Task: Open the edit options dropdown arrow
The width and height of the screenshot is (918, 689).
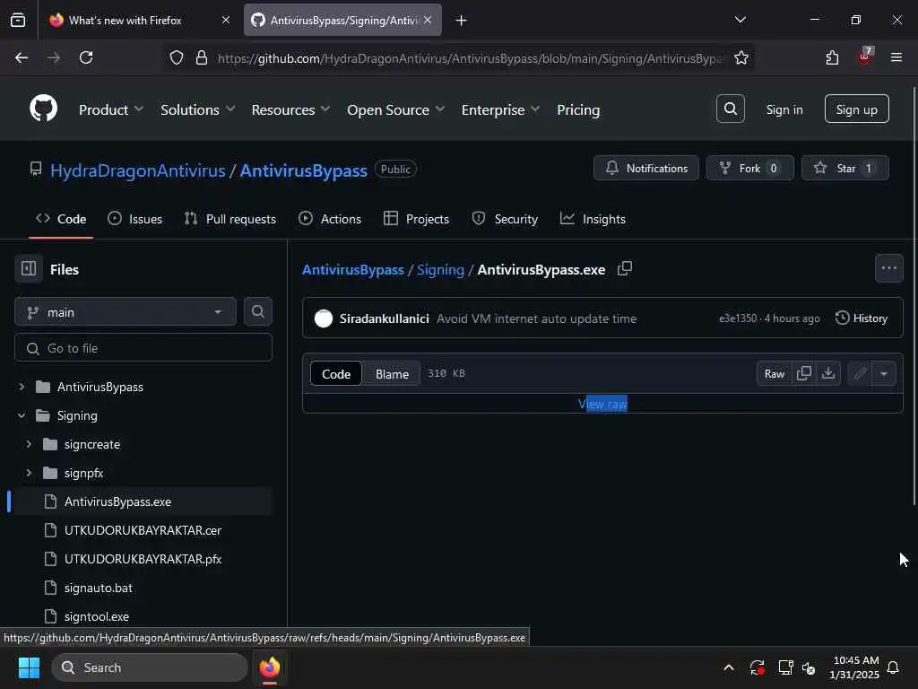Action: tap(884, 373)
